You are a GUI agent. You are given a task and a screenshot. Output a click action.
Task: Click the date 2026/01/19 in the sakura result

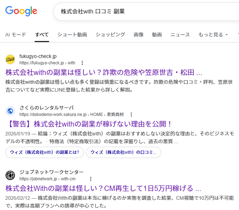[18, 134]
